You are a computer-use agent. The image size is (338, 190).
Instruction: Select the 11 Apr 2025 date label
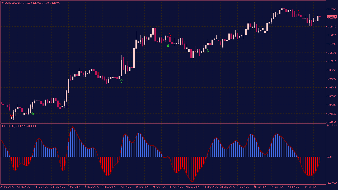pos(142,187)
